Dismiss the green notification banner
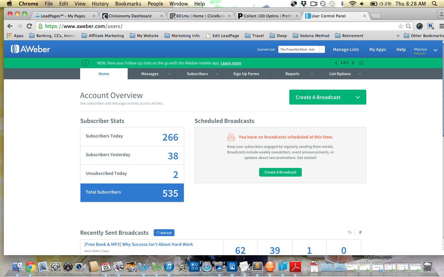444x277 pixels. [x=361, y=63]
